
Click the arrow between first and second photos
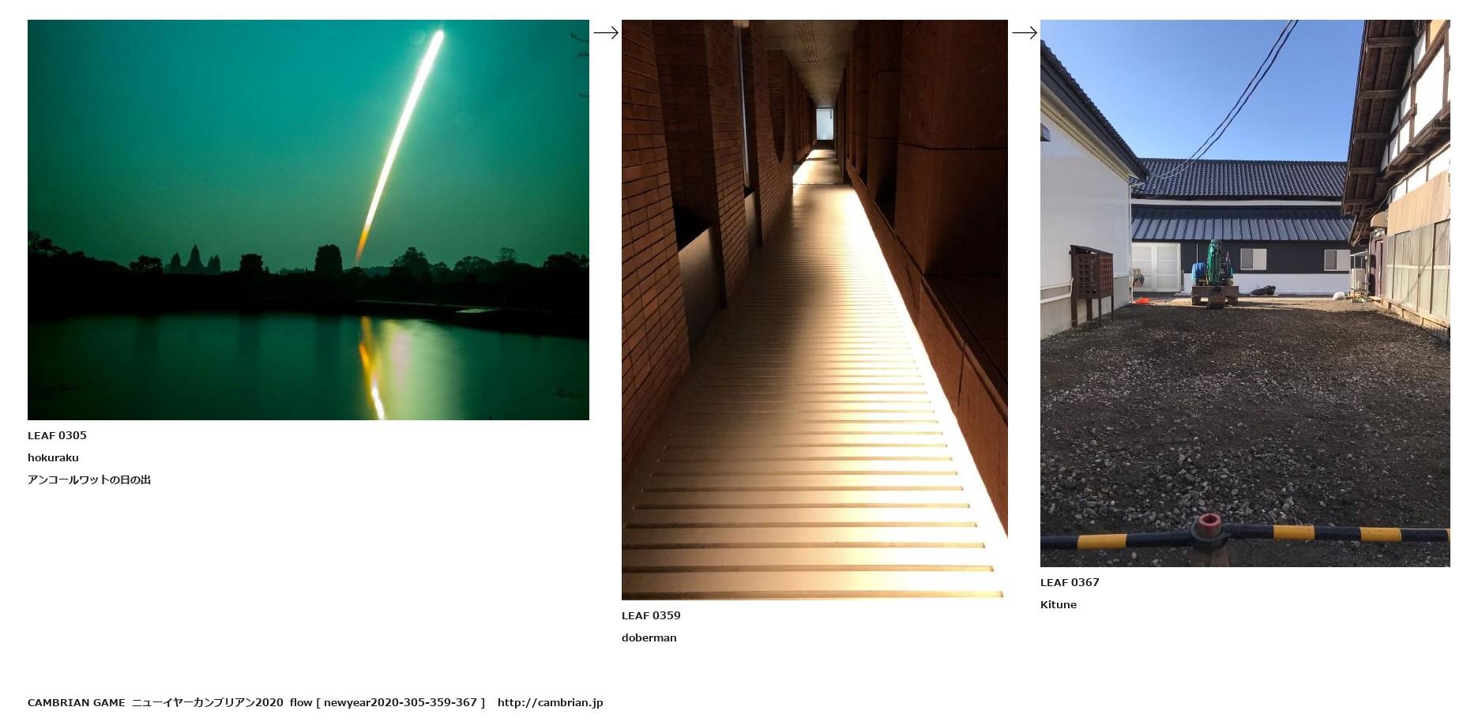tap(606, 32)
